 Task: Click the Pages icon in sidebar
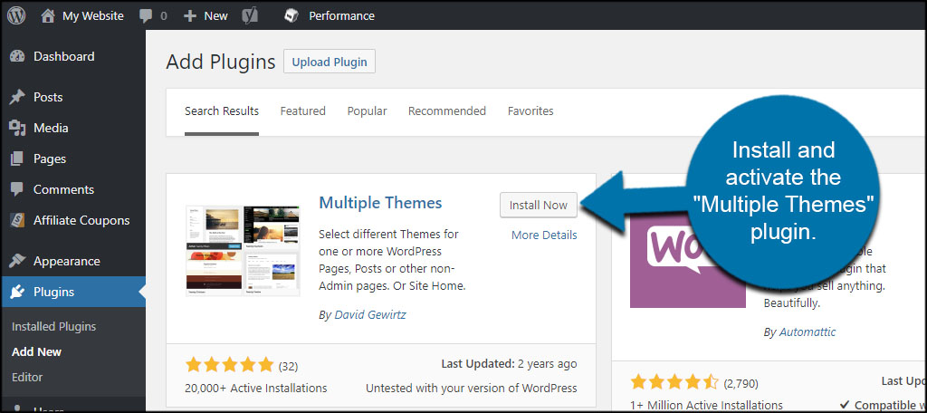point(18,158)
